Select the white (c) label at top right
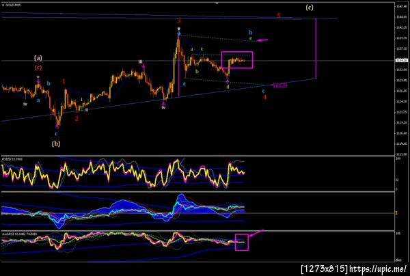The height and width of the screenshot is (276, 410). pos(310,8)
